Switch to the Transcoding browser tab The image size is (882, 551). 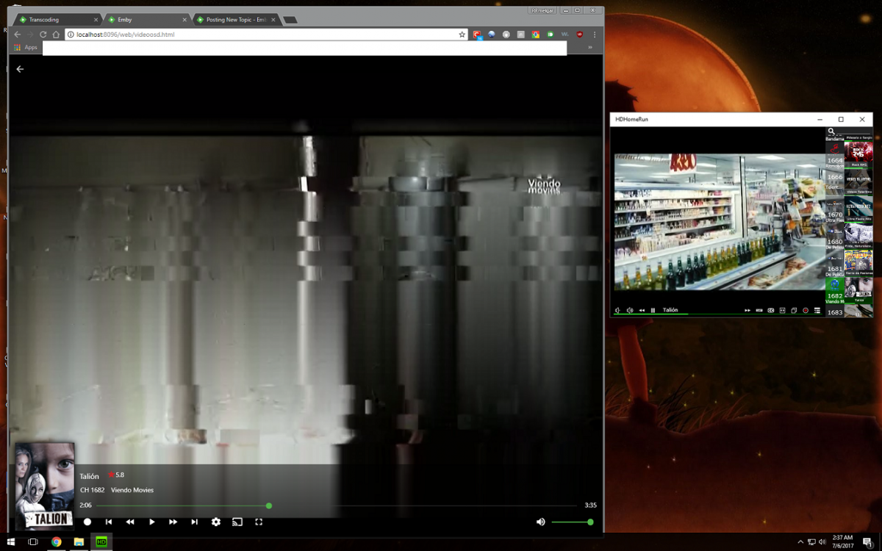(x=56, y=19)
